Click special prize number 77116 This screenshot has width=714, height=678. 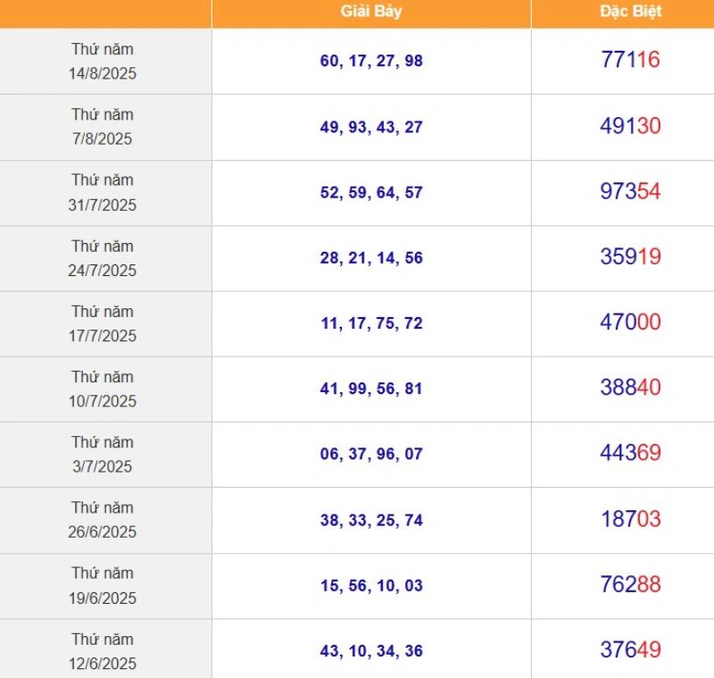click(630, 60)
